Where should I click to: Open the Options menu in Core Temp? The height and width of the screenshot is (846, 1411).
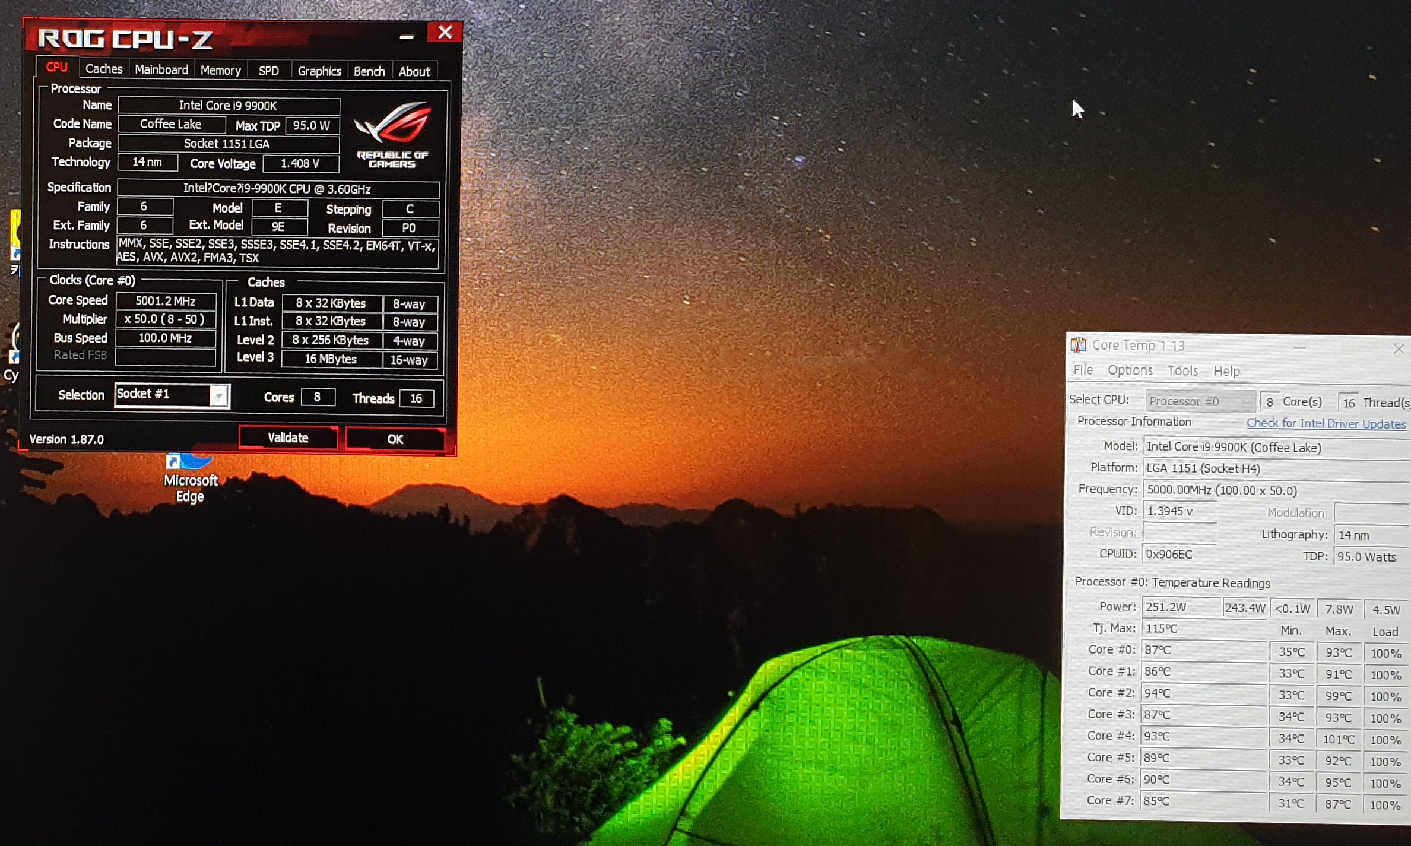pos(1130,370)
